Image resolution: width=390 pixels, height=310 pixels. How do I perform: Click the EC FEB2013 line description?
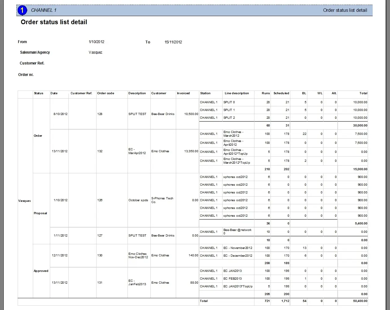pos(232,279)
